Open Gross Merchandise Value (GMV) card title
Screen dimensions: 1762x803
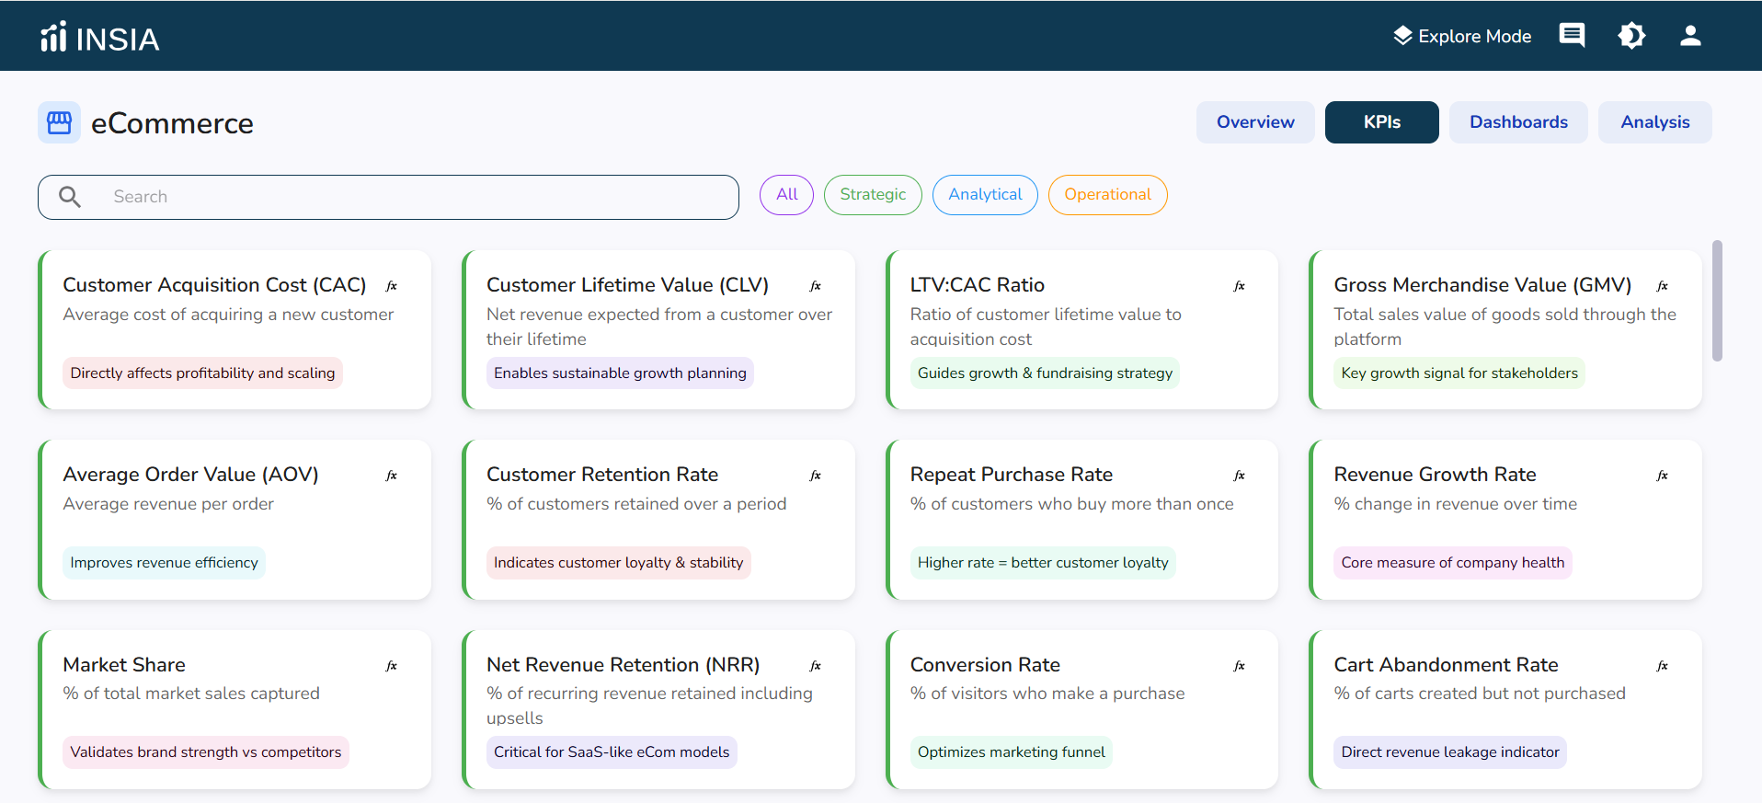[x=1482, y=285]
